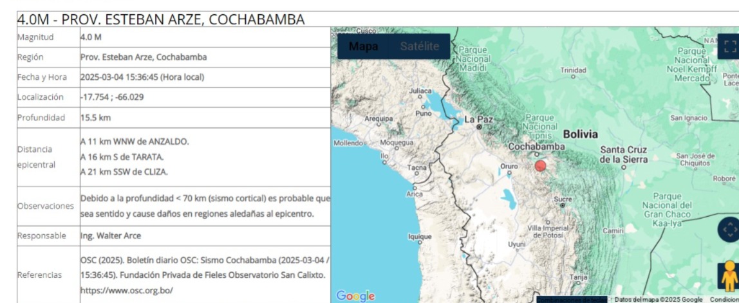Click Santa Cruz de la Sierra map label

pos(624,154)
